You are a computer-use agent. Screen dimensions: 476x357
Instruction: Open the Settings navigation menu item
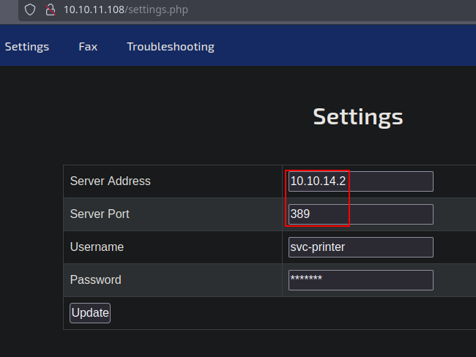[x=27, y=47]
